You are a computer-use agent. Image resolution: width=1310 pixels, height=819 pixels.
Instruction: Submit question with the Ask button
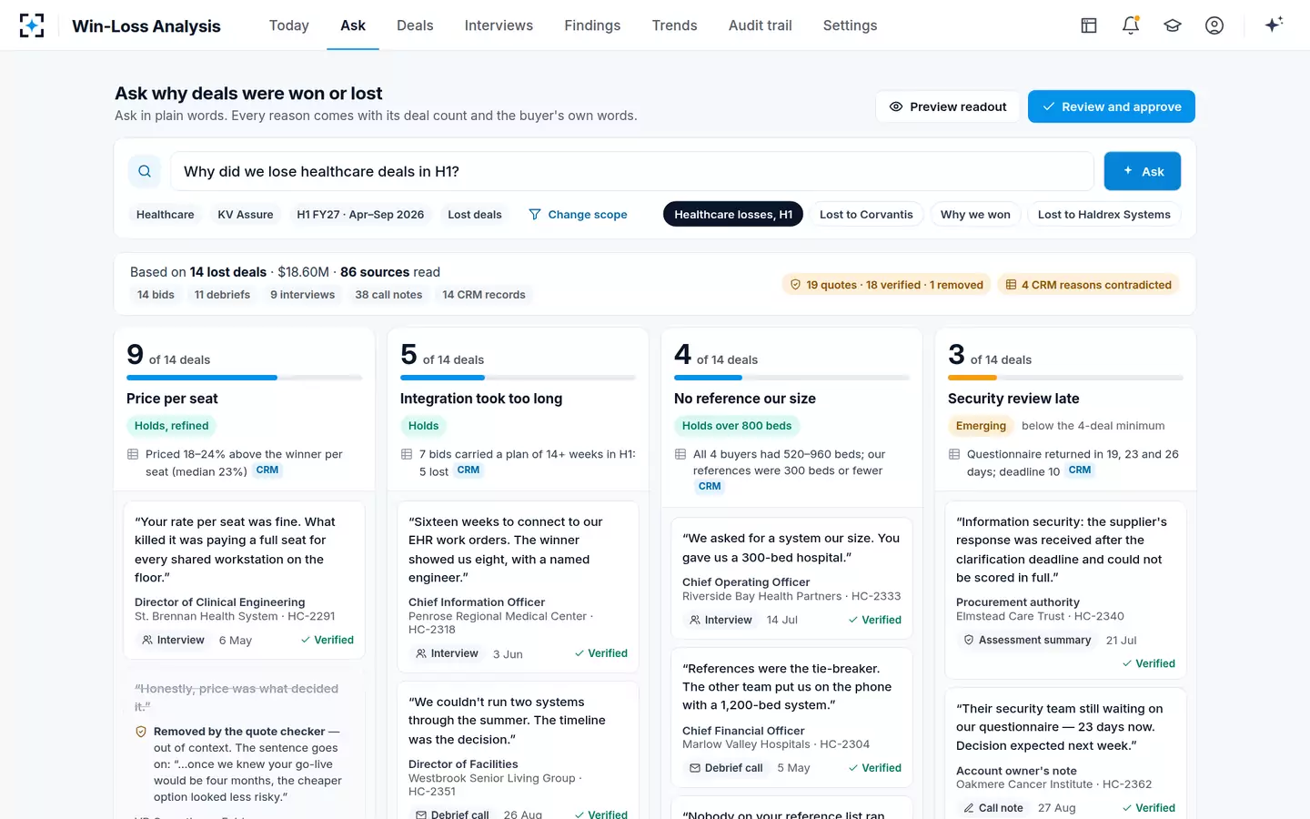tap(1143, 171)
